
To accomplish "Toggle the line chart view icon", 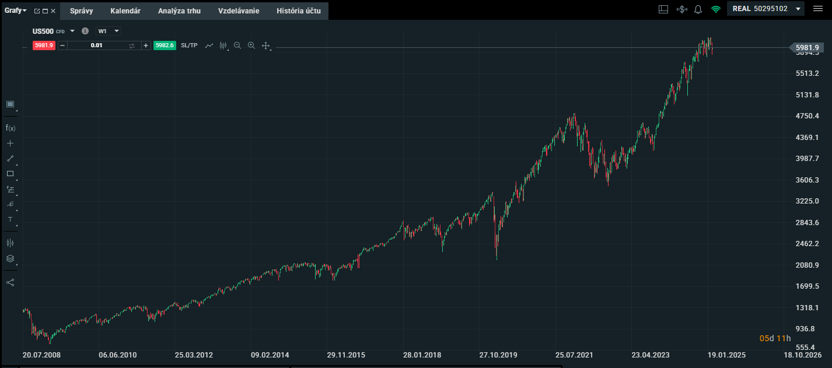I will tap(209, 45).
